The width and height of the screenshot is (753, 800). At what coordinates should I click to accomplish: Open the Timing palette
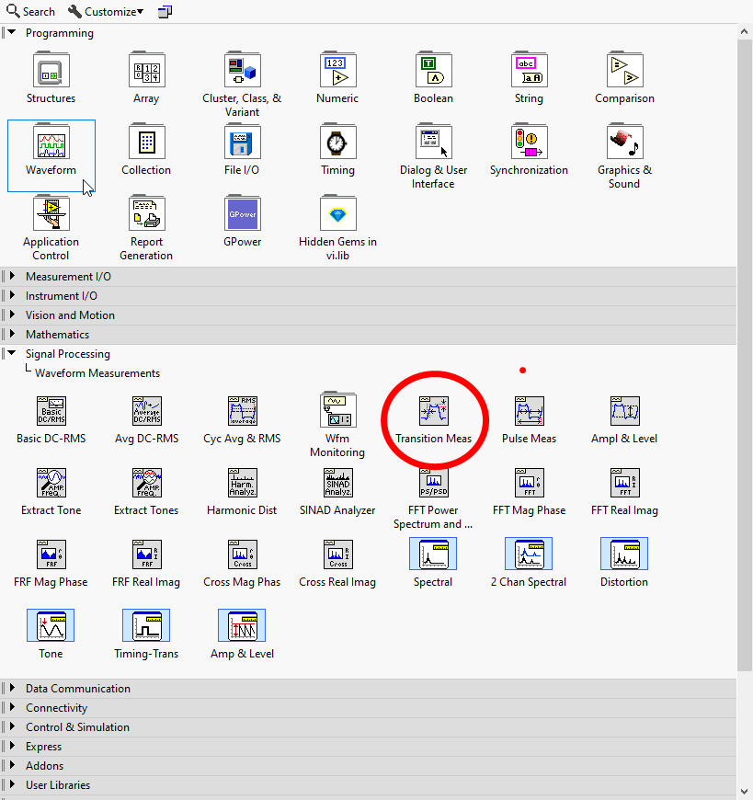pos(337,144)
